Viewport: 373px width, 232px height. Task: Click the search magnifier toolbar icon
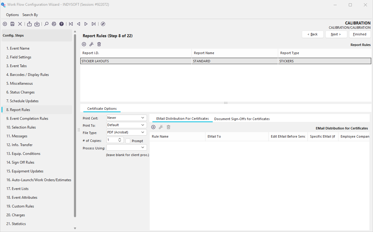(46, 24)
